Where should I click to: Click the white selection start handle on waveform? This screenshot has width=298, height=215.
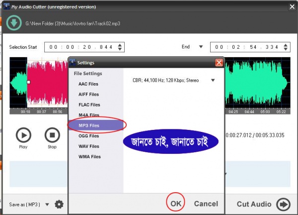[x=28, y=82]
